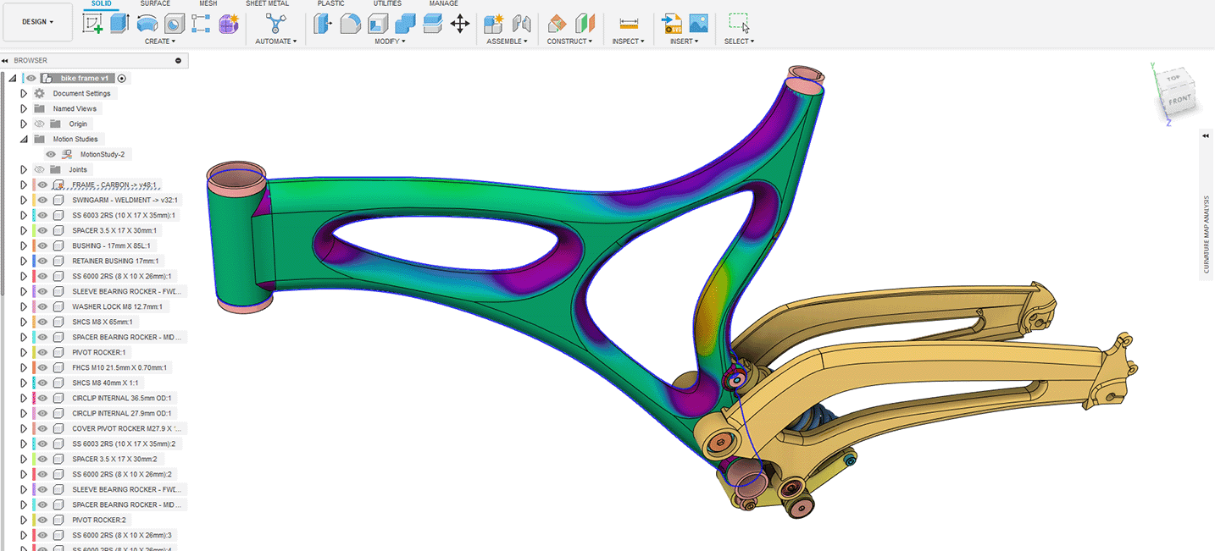Toggle visibility of MotionStudy-2
The image size is (1215, 551).
tap(51, 155)
